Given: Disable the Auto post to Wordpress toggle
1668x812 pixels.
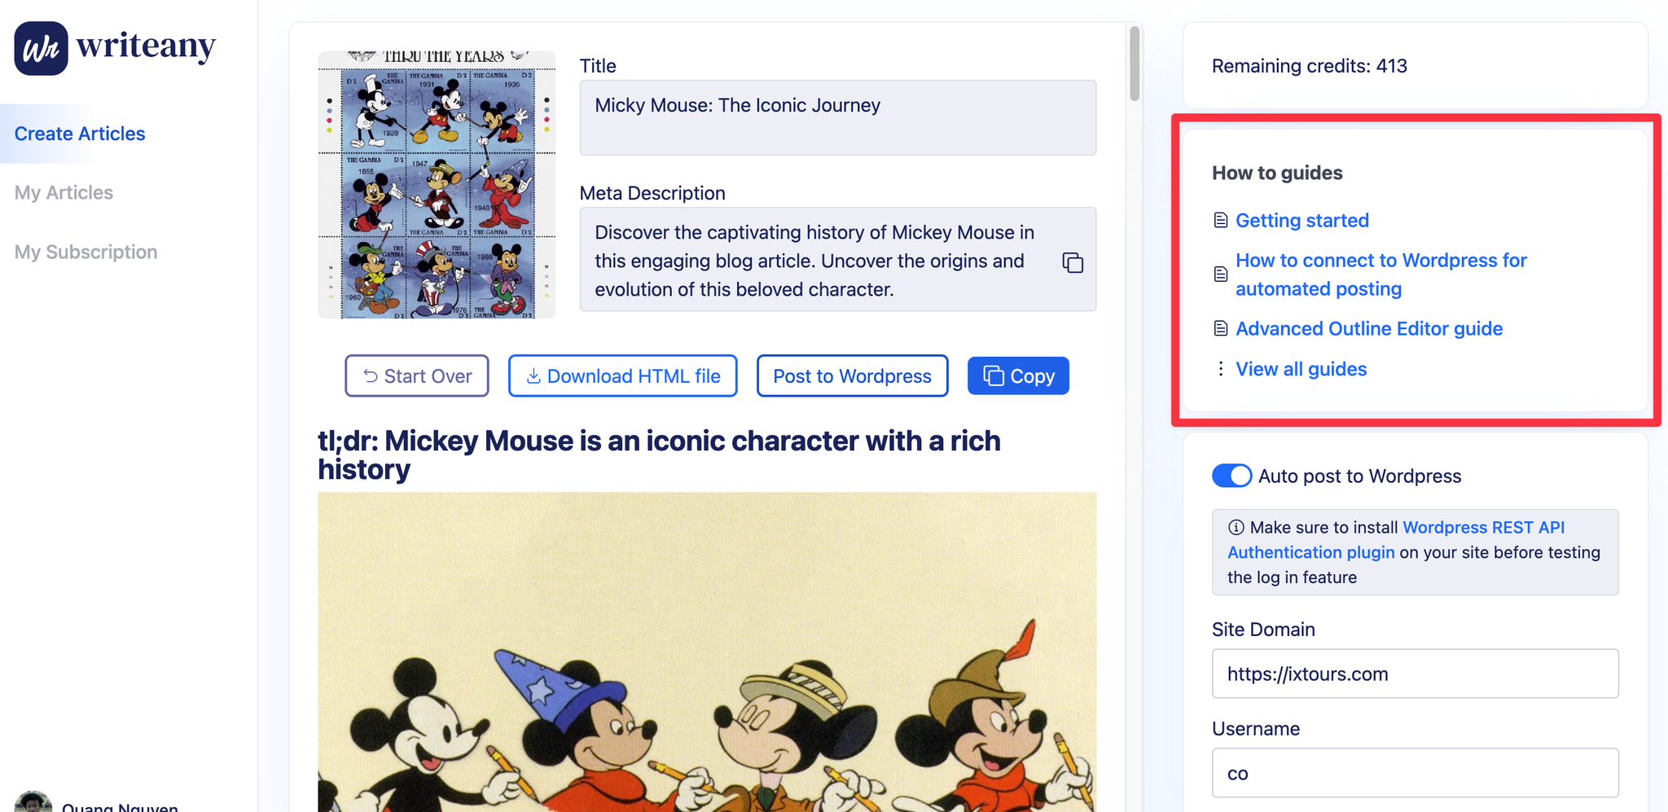Looking at the screenshot, I should (1231, 476).
